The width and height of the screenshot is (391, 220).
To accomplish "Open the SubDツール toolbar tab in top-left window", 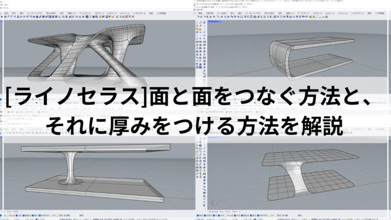I will [x=111, y=13].
